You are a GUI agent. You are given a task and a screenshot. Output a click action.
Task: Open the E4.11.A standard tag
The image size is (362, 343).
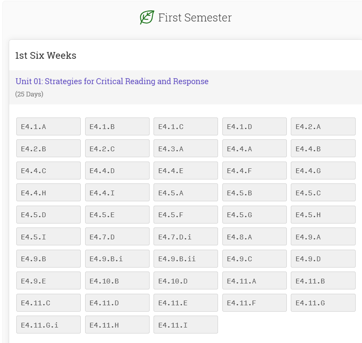point(255,281)
